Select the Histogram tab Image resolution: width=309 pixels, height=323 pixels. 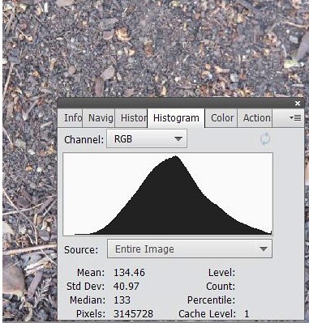pyautogui.click(x=176, y=118)
